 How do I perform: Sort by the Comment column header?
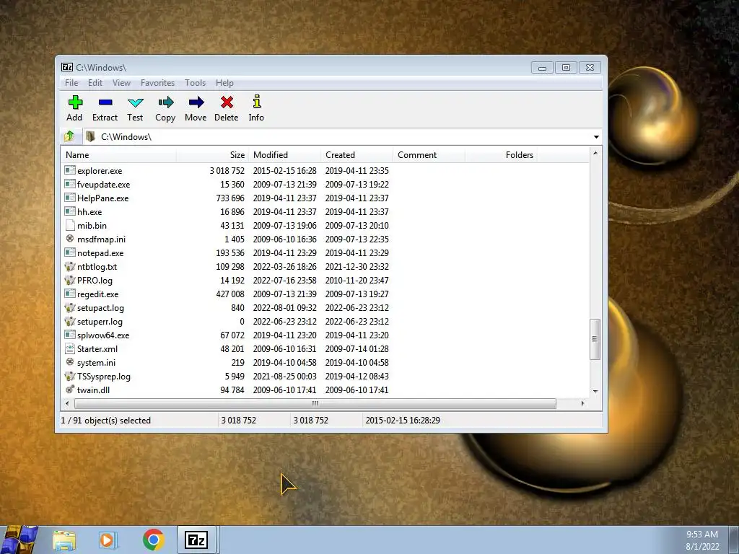429,154
